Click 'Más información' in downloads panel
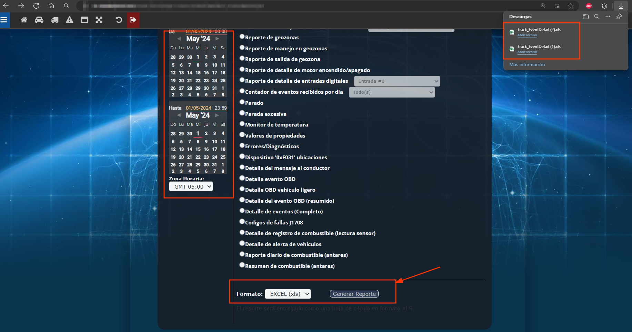The height and width of the screenshot is (332, 632). (x=527, y=64)
